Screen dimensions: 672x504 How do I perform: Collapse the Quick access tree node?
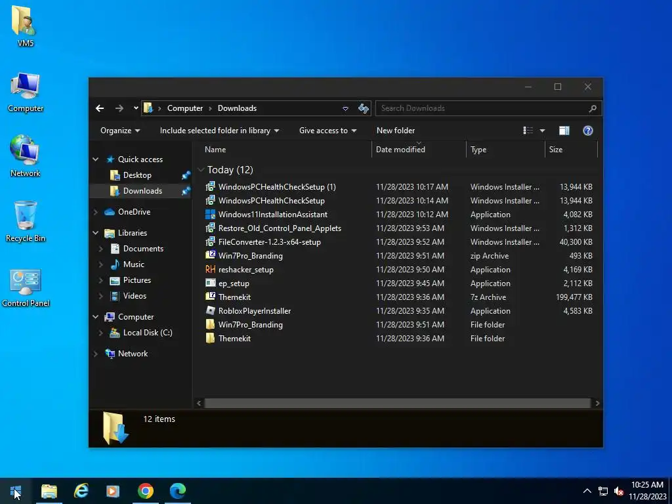click(96, 159)
